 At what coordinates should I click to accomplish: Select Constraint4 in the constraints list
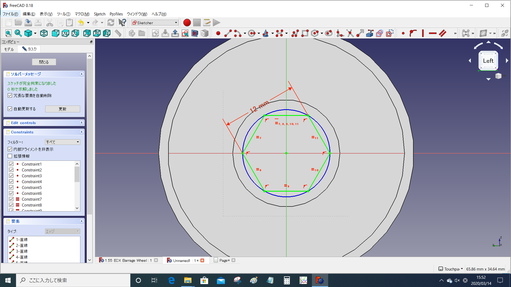click(32, 182)
